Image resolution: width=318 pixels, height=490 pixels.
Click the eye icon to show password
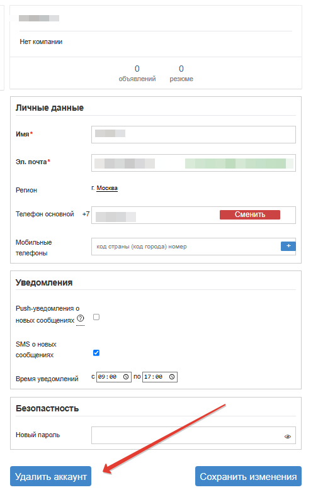click(287, 437)
